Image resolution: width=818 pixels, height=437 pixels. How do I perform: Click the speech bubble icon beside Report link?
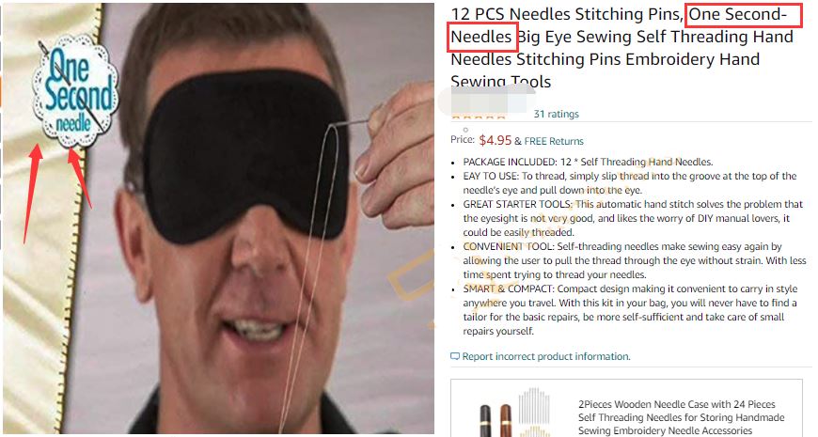455,356
